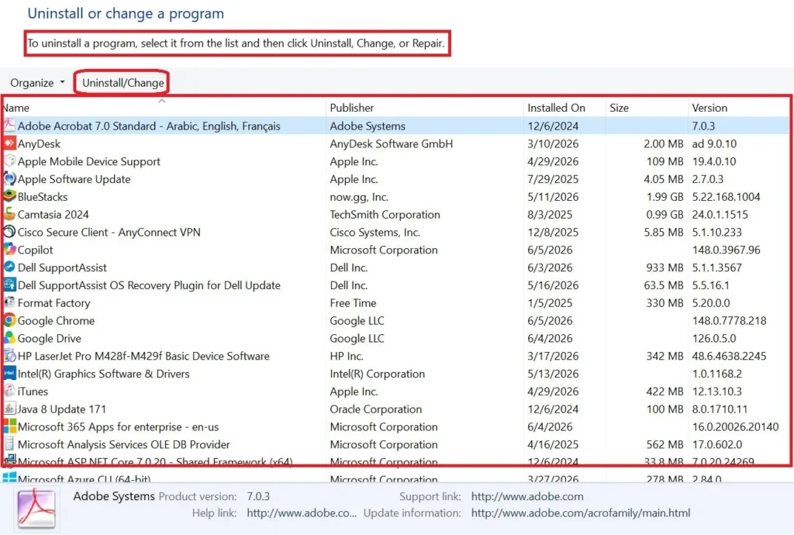
Task: Click the Google Drive icon
Action: (9, 338)
